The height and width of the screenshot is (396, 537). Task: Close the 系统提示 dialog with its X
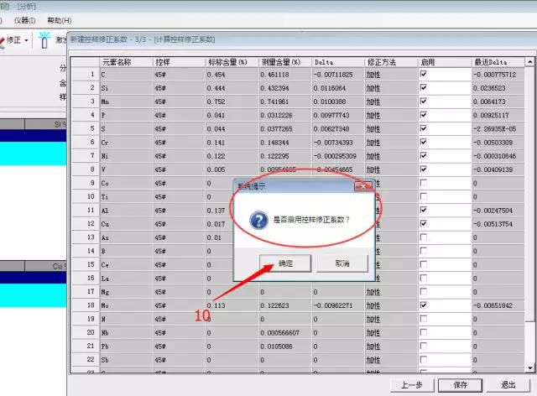(363, 185)
